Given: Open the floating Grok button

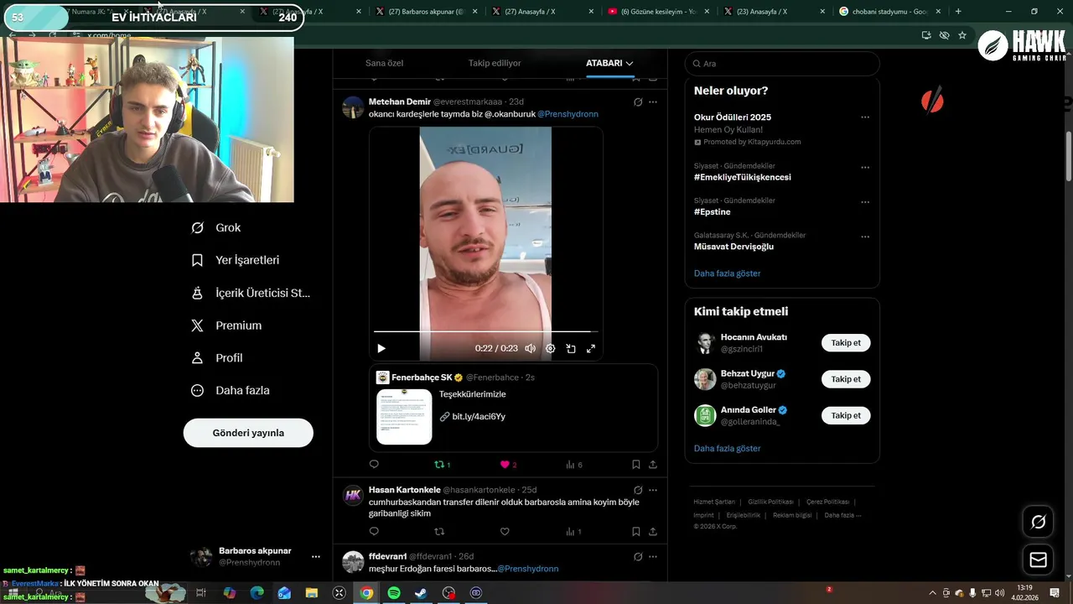Looking at the screenshot, I should tap(1038, 522).
